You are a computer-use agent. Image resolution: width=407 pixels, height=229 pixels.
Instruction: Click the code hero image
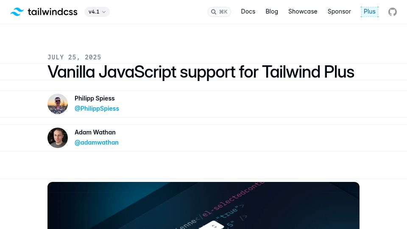pyautogui.click(x=203, y=205)
